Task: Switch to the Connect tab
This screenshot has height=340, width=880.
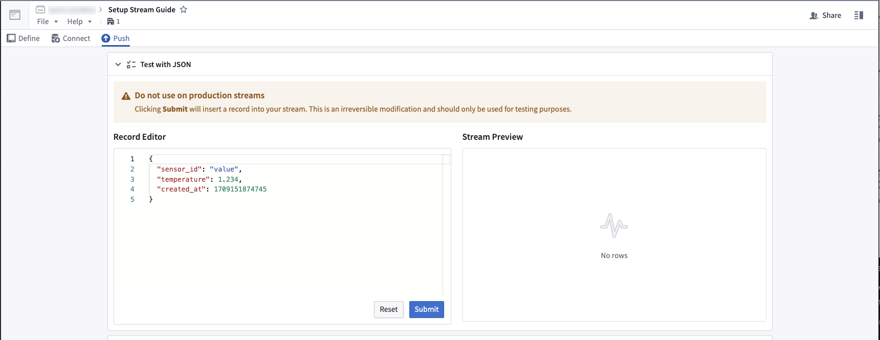Action: coord(71,38)
